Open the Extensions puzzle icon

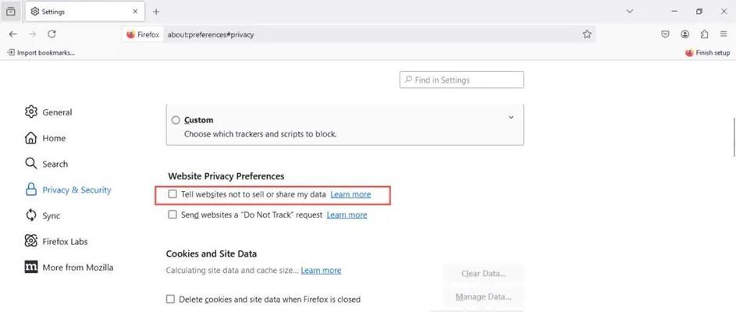pos(704,34)
